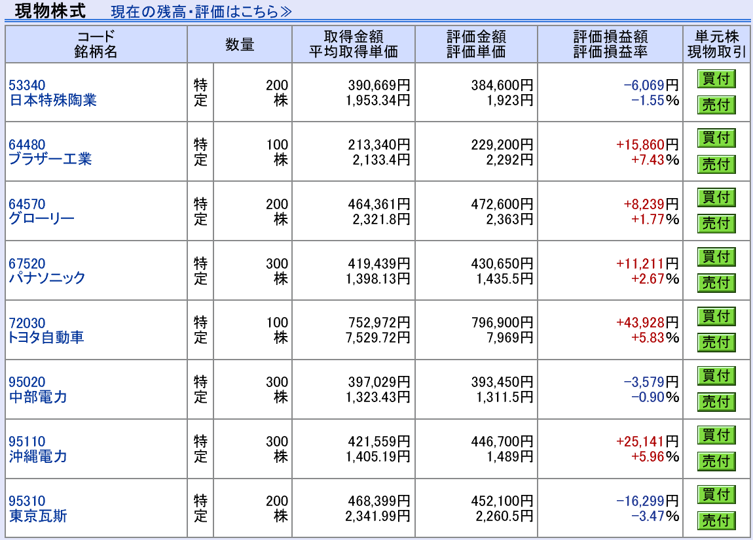Buy more グローリー shares via 買付

716,197
